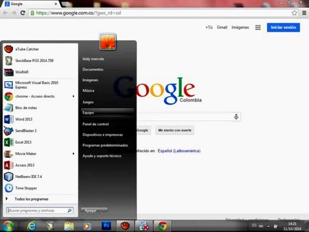Screen dimensions: 309x232
Task: Open Bloc de notas
Action: pos(40,108)
